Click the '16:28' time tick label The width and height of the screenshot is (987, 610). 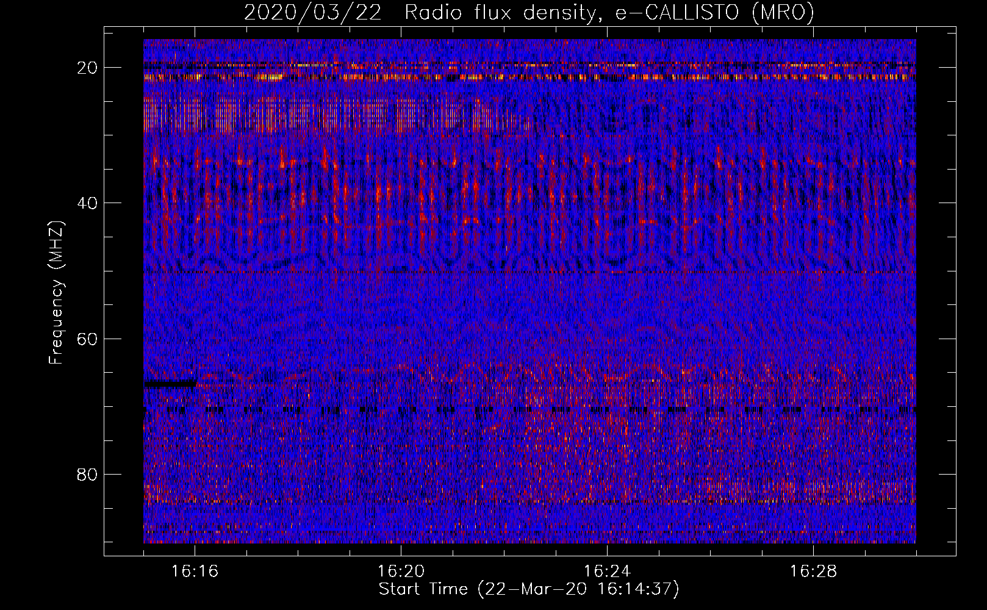pyautogui.click(x=813, y=572)
